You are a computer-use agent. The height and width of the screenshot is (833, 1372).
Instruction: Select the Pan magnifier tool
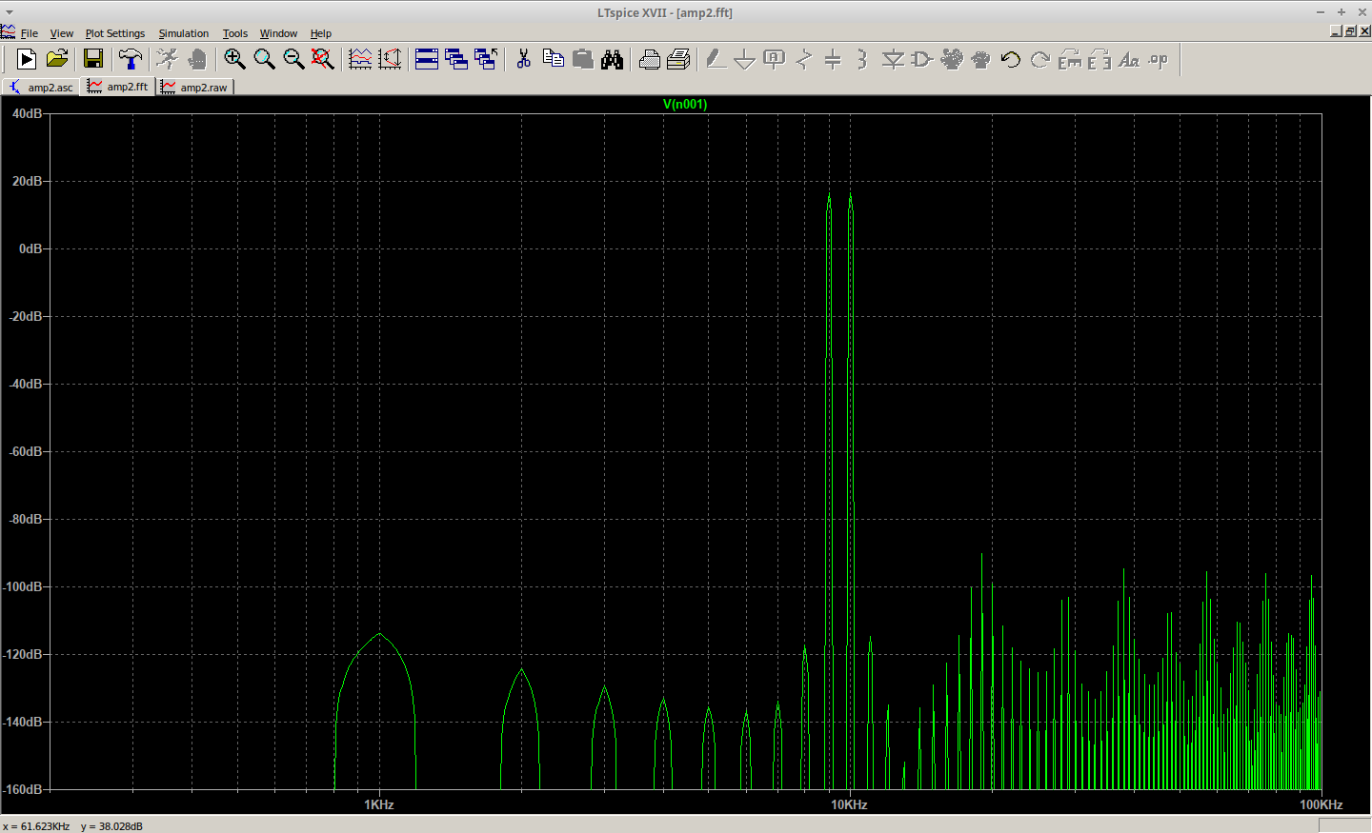pyautogui.click(x=264, y=59)
